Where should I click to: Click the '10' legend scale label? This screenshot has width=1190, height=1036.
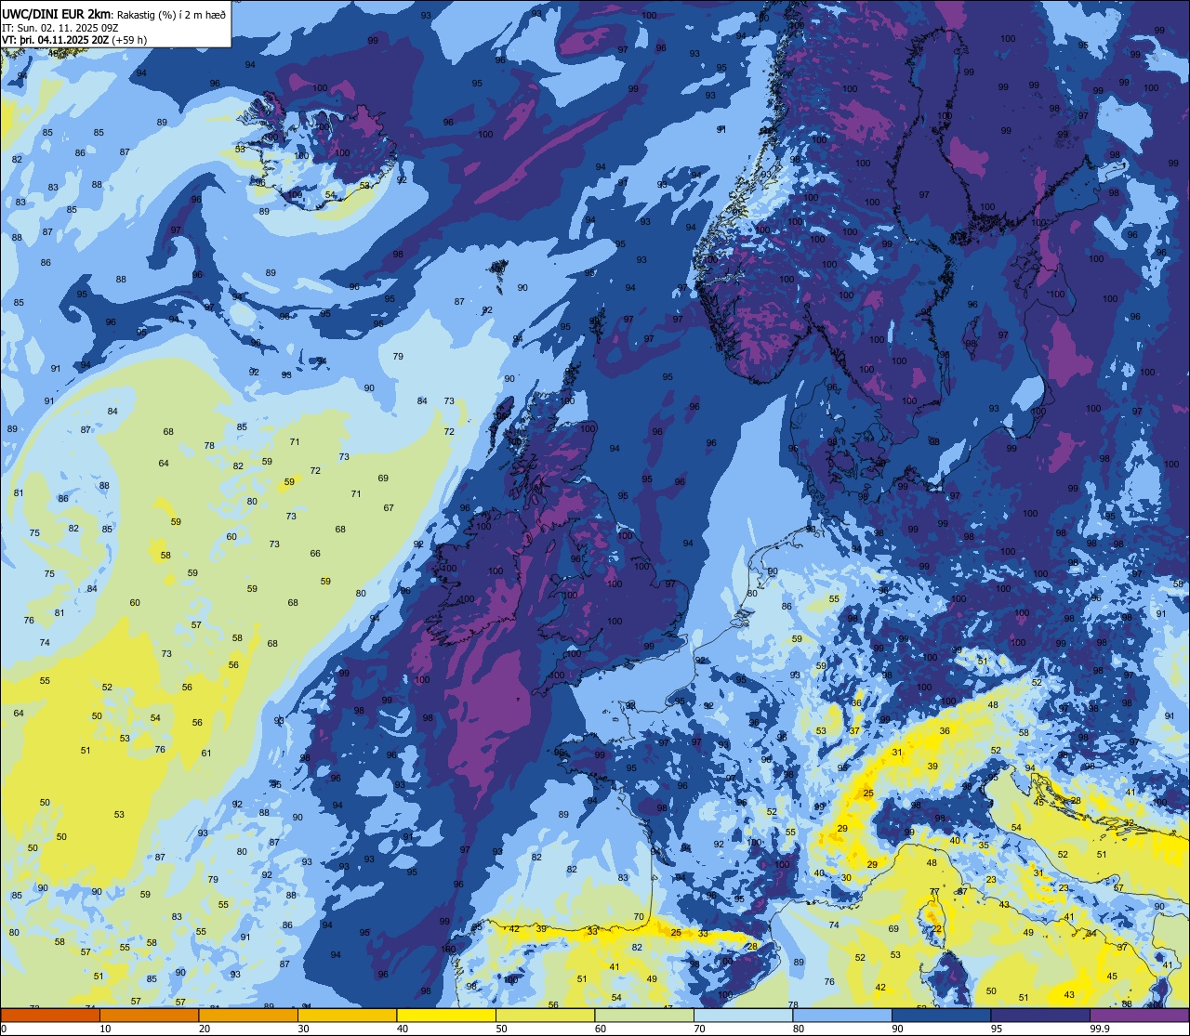coord(105,1029)
